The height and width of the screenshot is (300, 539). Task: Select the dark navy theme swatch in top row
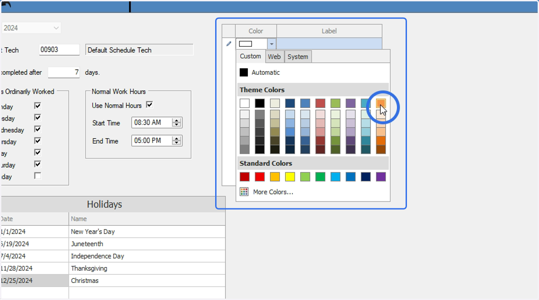(x=290, y=103)
